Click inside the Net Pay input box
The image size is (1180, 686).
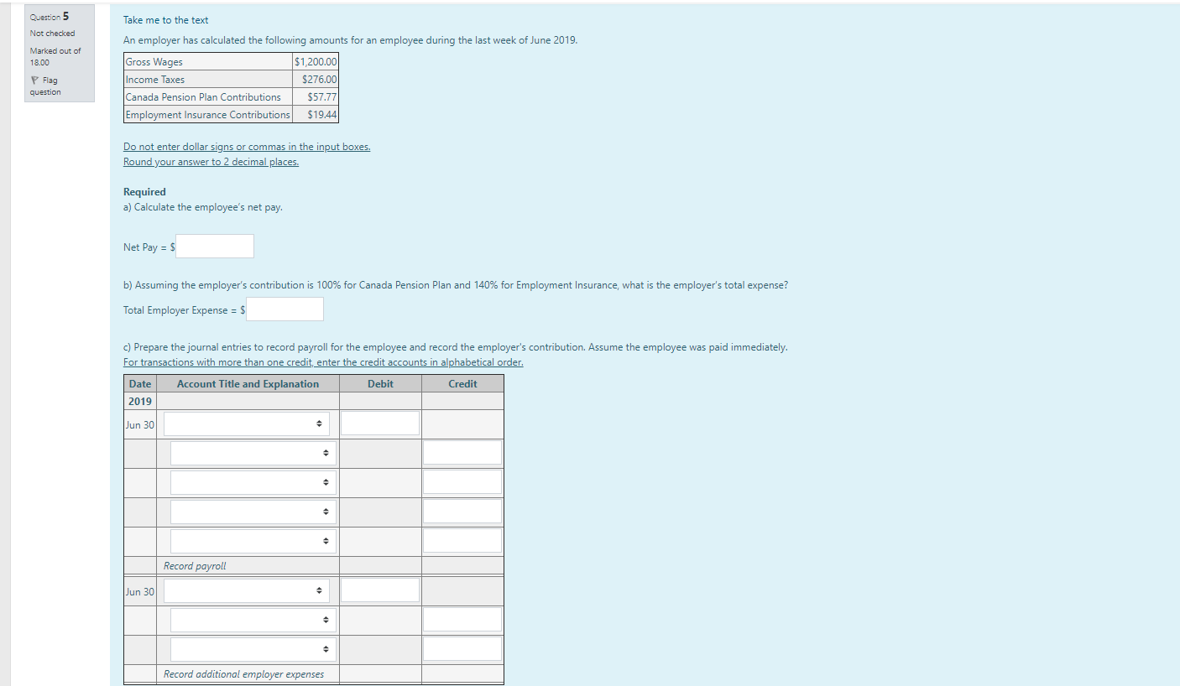(214, 246)
